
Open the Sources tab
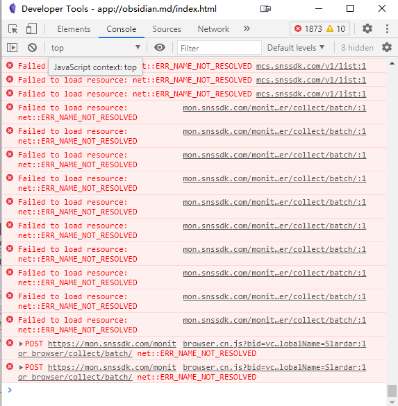(167, 29)
